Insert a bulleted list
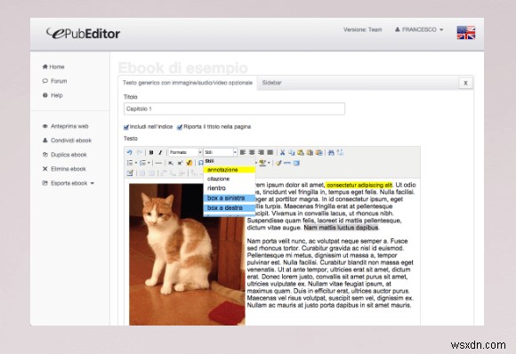Image resolution: width=516 pixels, height=354 pixels. coord(130,163)
